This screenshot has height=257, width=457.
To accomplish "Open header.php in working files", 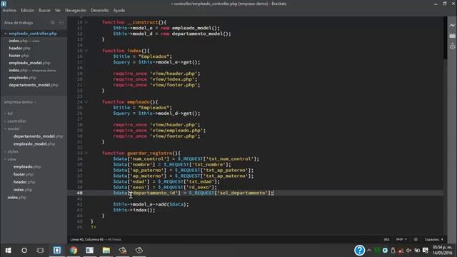I will pos(19,48).
